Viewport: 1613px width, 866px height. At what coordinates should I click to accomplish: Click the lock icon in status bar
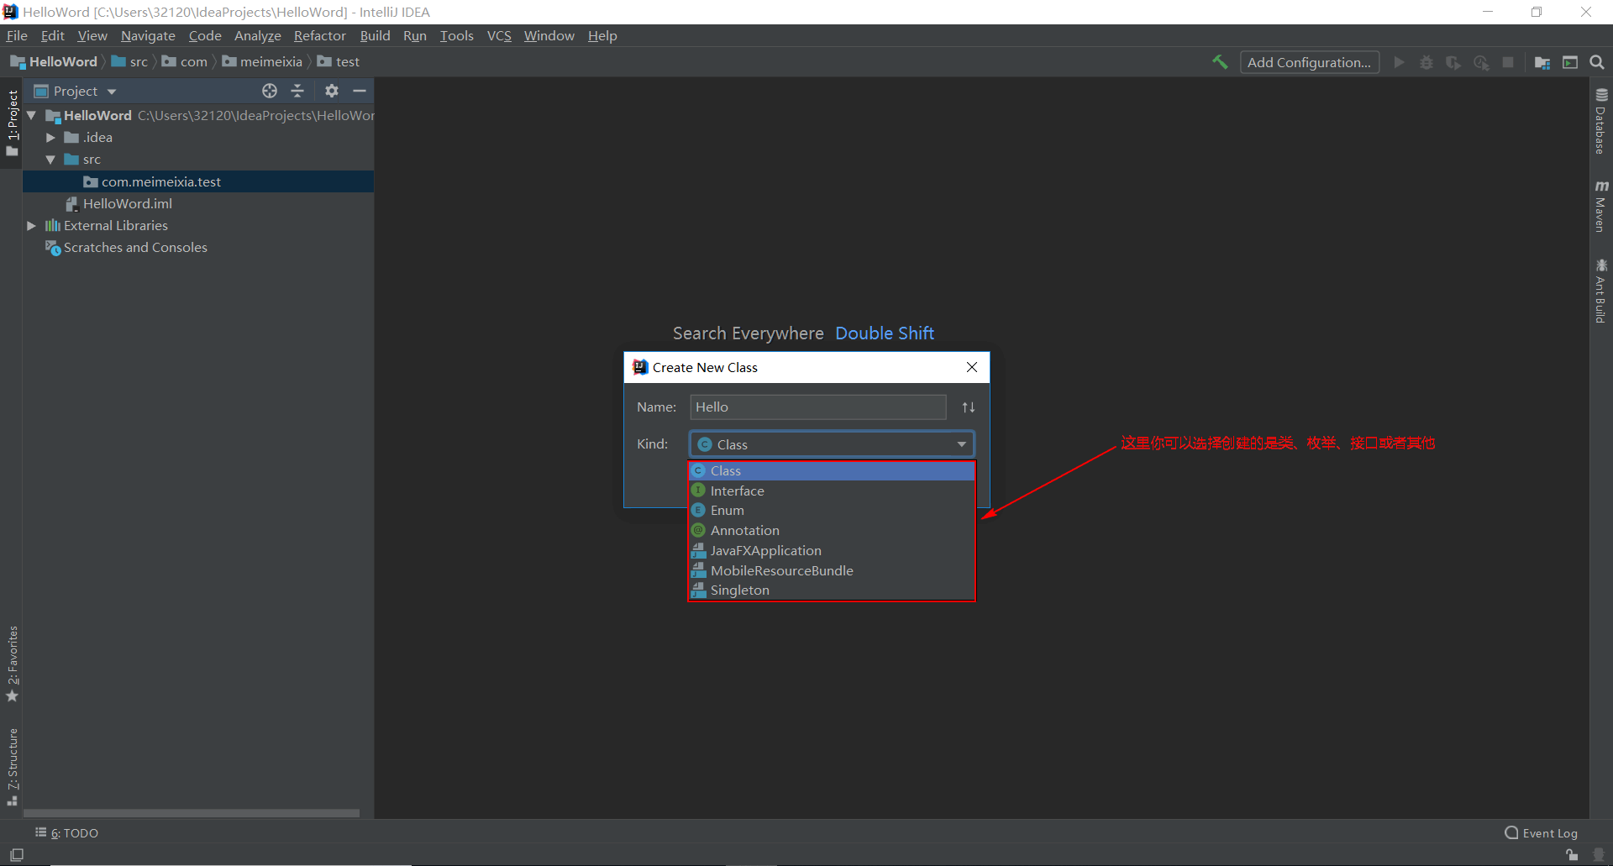pyautogui.click(x=1572, y=855)
